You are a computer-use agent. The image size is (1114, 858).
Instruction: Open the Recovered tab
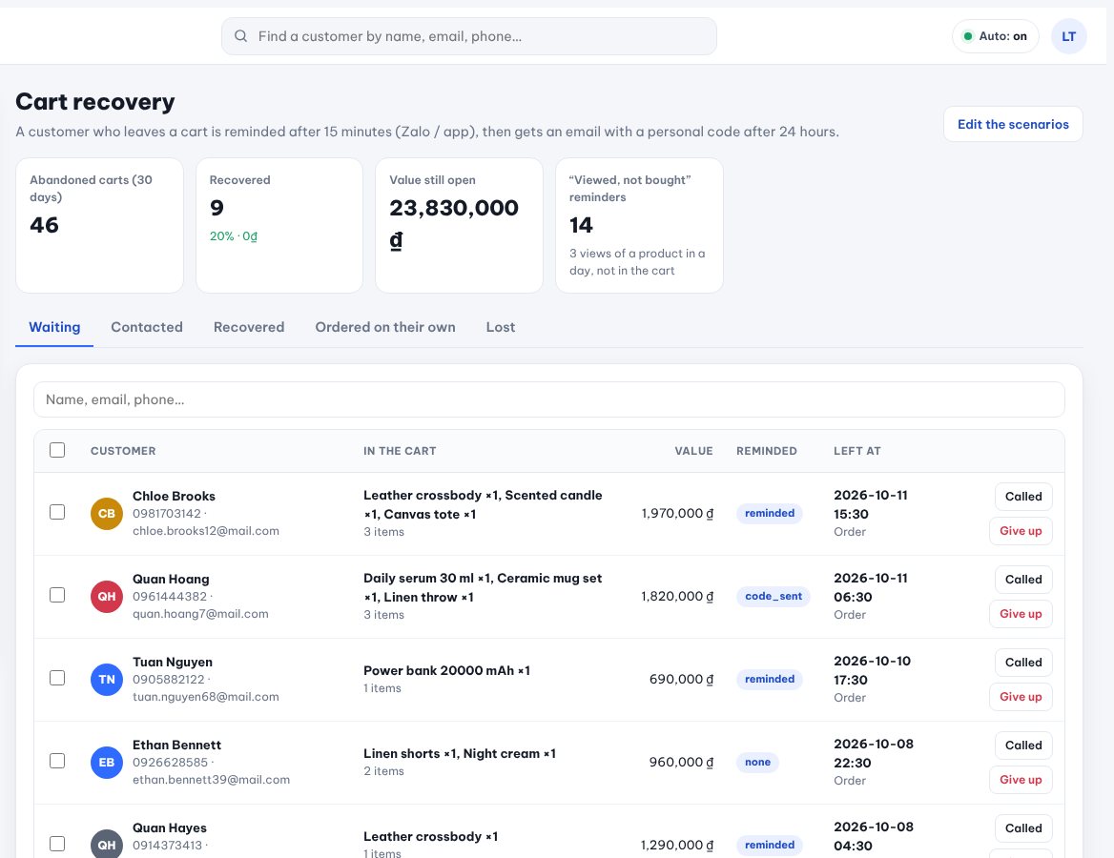tap(249, 327)
